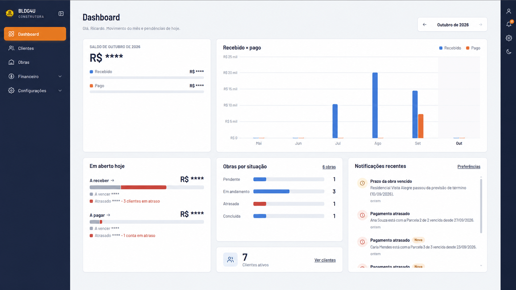
Task: Click the Atrasada red progress bar
Action: [260, 204]
